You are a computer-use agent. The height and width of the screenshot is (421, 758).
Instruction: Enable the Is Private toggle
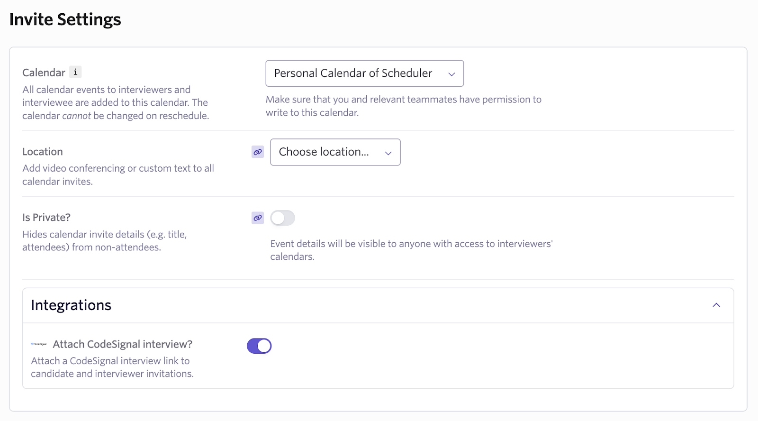pyautogui.click(x=283, y=218)
